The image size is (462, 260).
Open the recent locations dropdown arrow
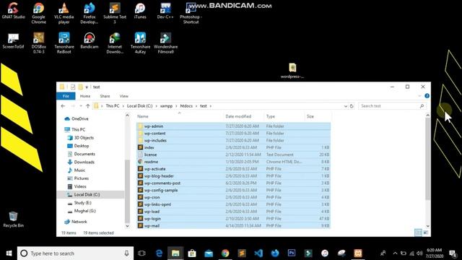coord(81,106)
